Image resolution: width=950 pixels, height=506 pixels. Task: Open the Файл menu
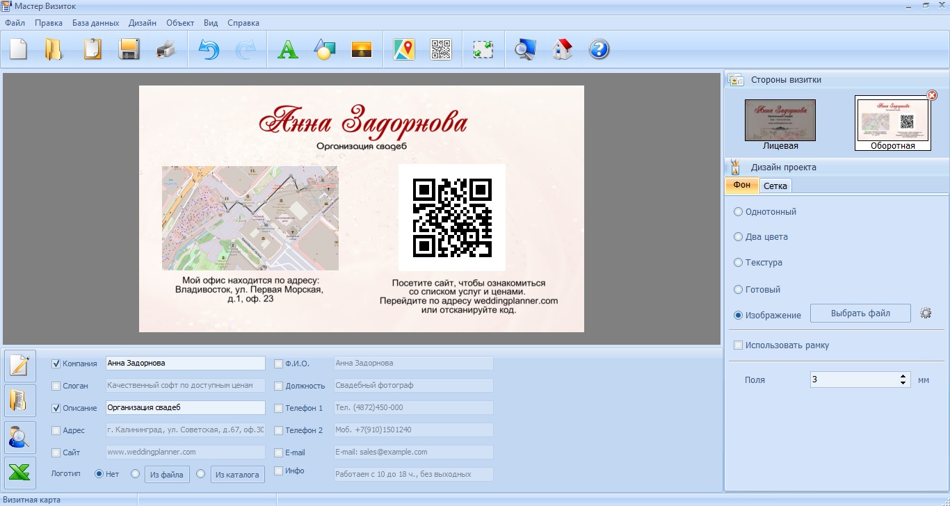(15, 22)
